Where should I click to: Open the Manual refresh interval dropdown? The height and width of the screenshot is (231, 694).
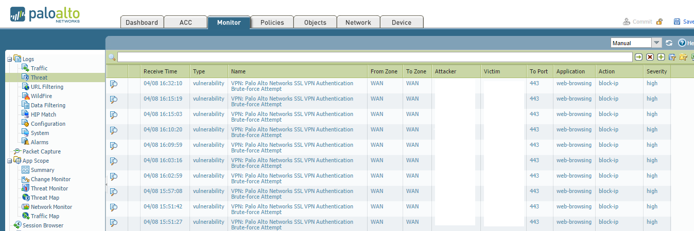pyautogui.click(x=656, y=43)
